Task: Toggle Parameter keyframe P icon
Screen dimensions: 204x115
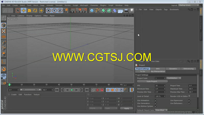Action: 121,90
